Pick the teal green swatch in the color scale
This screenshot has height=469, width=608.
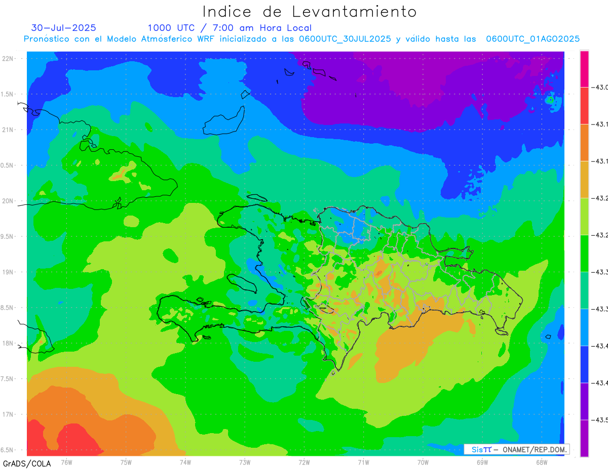click(584, 290)
